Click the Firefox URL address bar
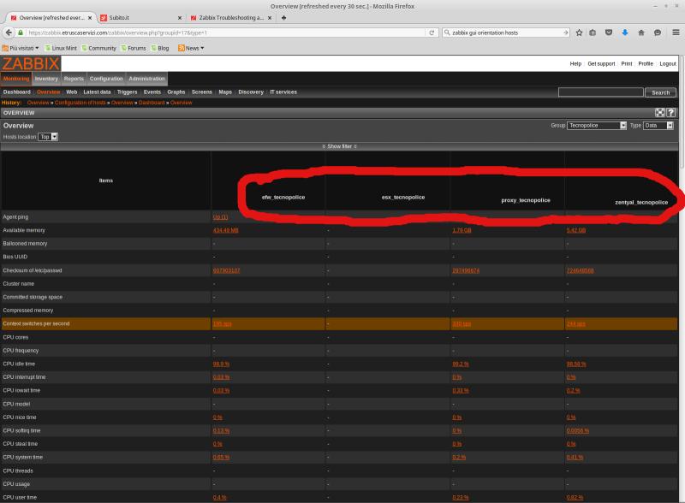Viewport: 685px width, 503px height. [x=225, y=33]
